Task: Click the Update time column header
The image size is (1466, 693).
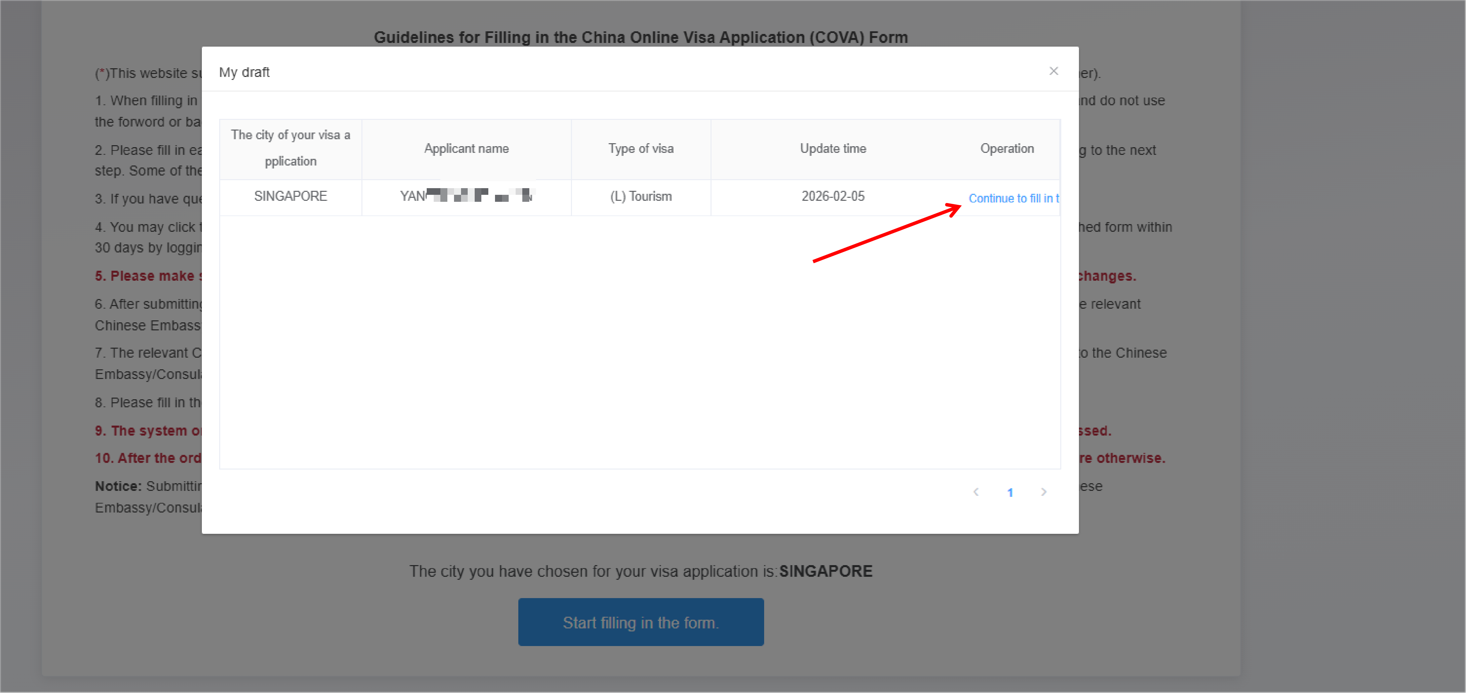Action: [x=832, y=149]
